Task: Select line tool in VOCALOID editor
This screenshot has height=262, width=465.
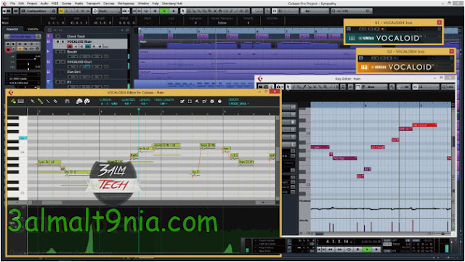Action: [x=48, y=102]
